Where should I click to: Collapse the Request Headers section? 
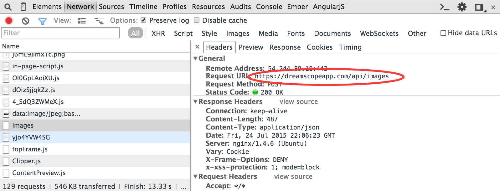click(x=196, y=176)
